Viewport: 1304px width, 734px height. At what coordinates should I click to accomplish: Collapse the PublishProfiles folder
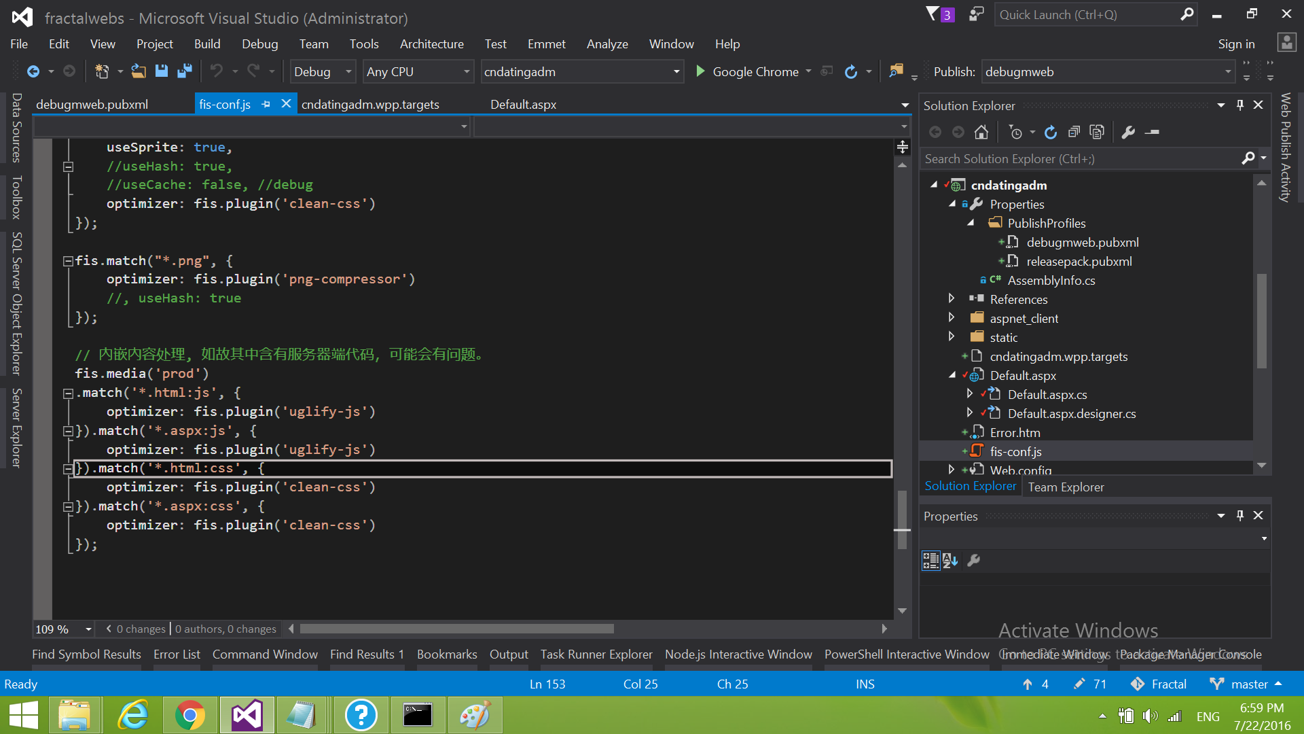tap(971, 223)
